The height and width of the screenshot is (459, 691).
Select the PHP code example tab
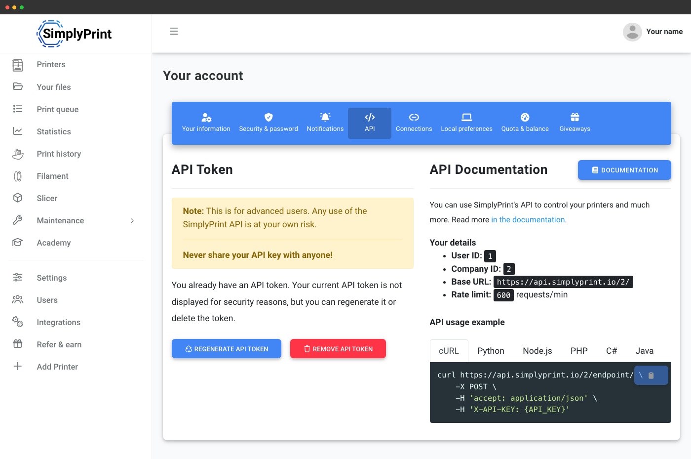click(579, 351)
